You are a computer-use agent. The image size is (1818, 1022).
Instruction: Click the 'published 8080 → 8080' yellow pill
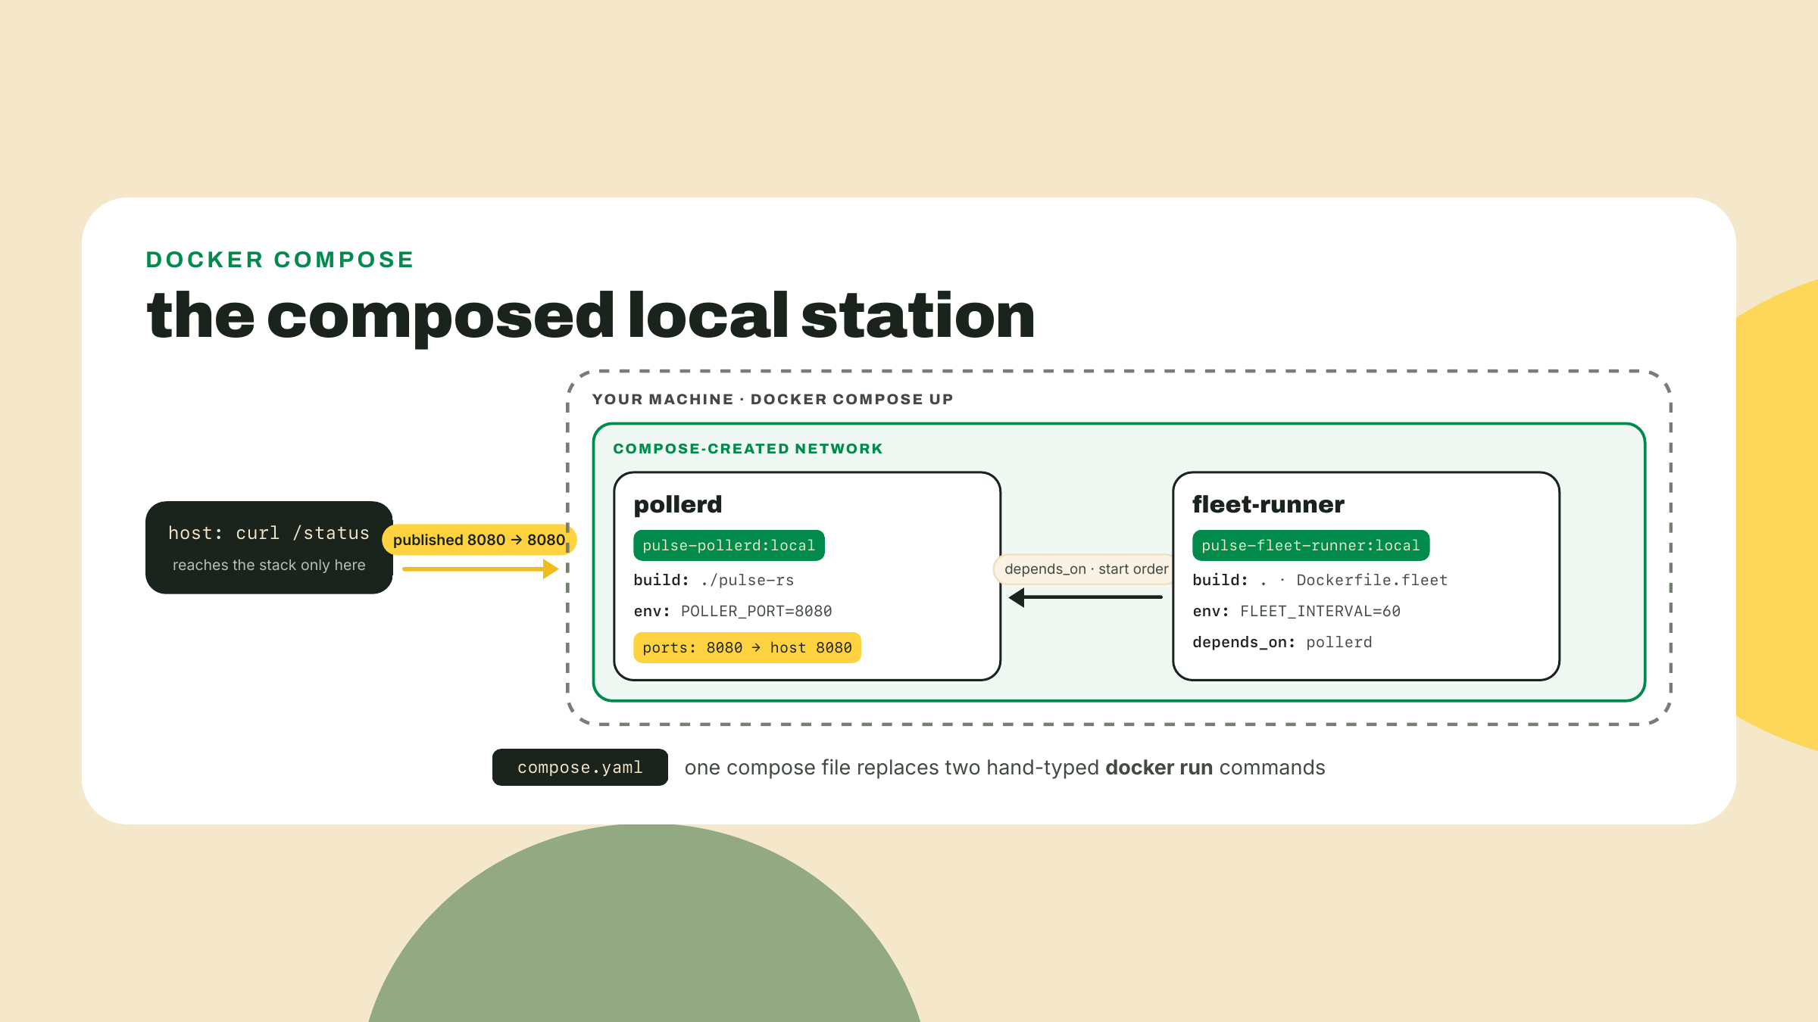click(479, 540)
